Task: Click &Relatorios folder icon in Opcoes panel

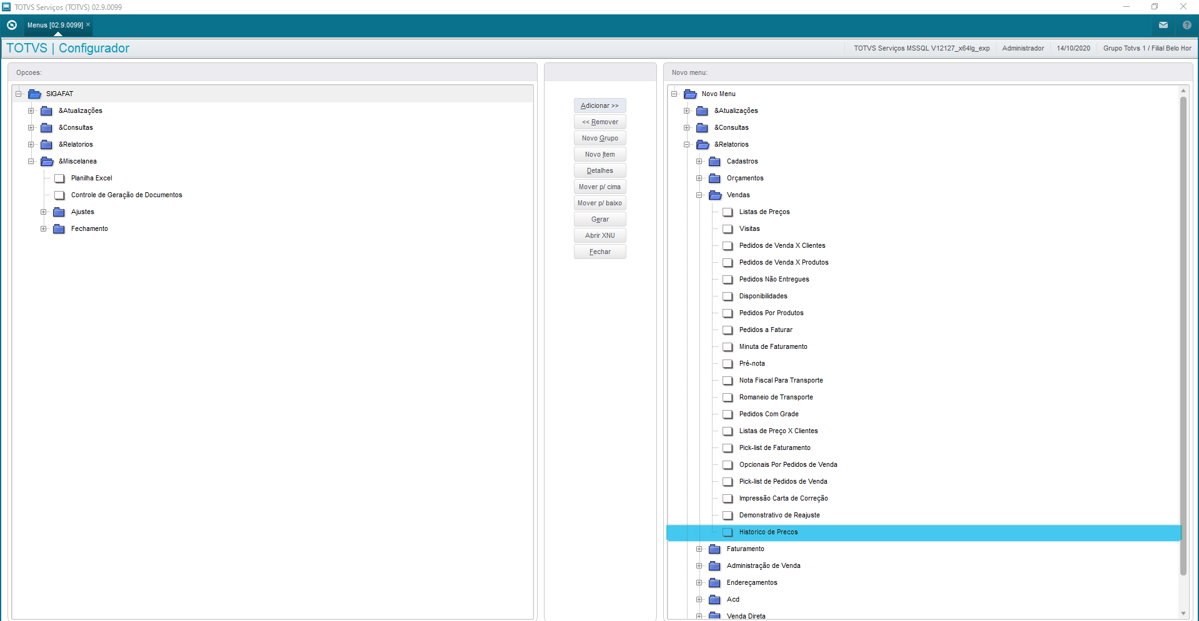Action: [x=47, y=145]
